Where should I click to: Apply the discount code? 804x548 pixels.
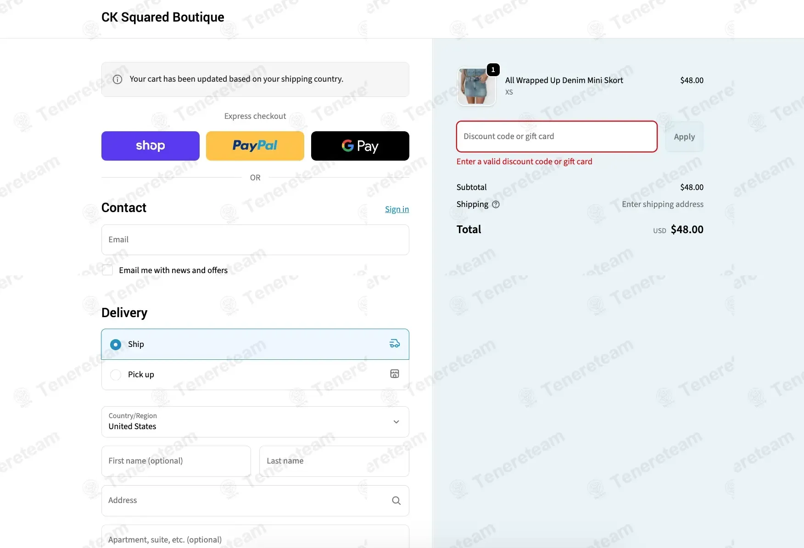(684, 137)
